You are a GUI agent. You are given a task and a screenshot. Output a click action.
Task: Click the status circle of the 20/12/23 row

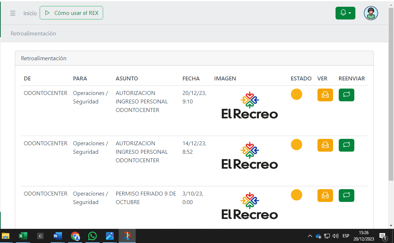point(297,94)
